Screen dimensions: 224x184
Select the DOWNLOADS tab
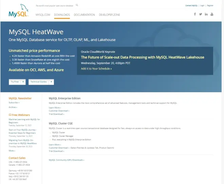(x=62, y=15)
